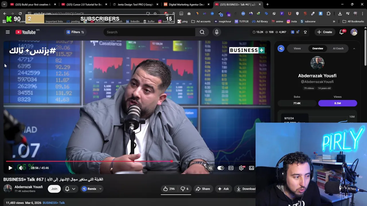The image size is (367, 206).
Task: Collapse the vidIQ side panel chevron
Action: point(354,49)
